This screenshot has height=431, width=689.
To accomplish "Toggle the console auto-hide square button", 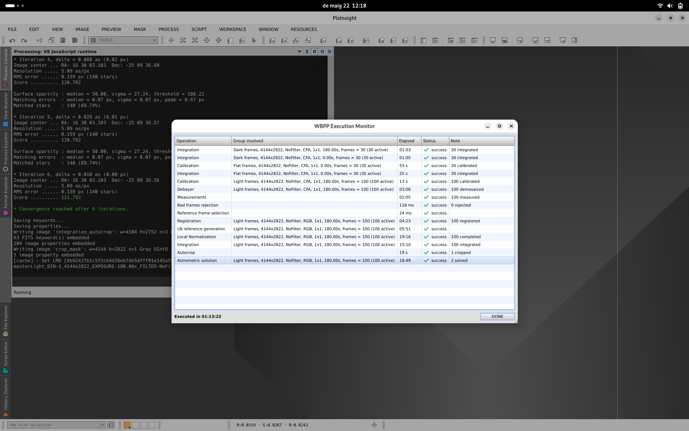I will (x=314, y=51).
